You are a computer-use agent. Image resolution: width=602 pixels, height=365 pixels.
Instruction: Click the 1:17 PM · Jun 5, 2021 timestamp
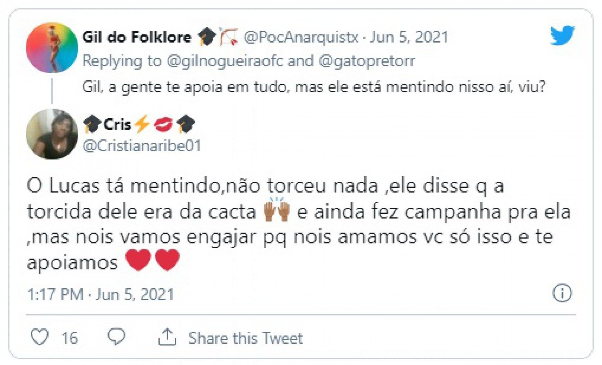101,295
